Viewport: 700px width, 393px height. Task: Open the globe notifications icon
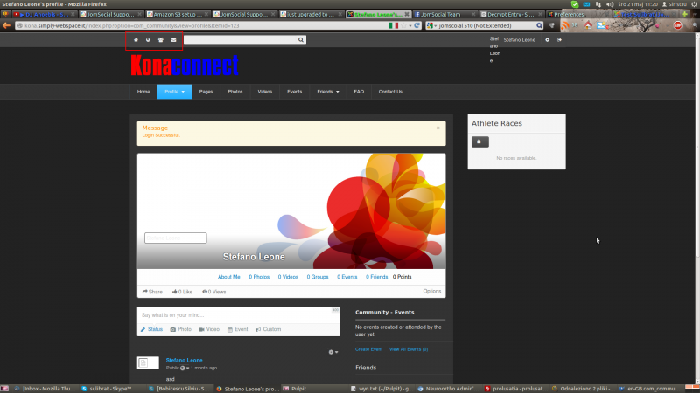(148, 40)
